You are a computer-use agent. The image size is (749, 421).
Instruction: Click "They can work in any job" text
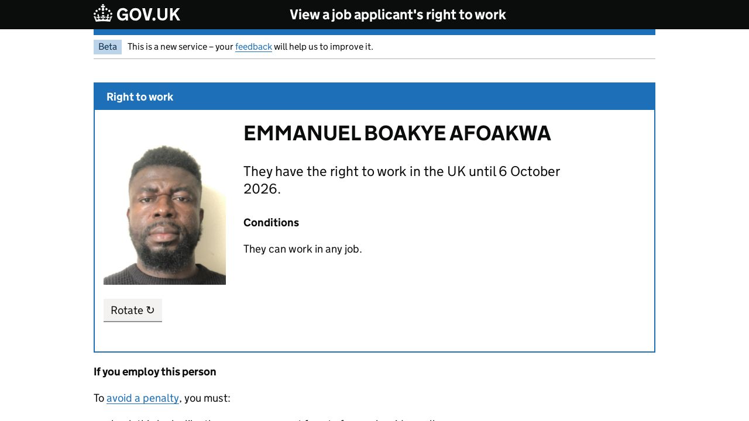303,249
